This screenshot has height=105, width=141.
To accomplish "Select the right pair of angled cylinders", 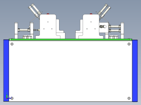I will click(104, 10).
